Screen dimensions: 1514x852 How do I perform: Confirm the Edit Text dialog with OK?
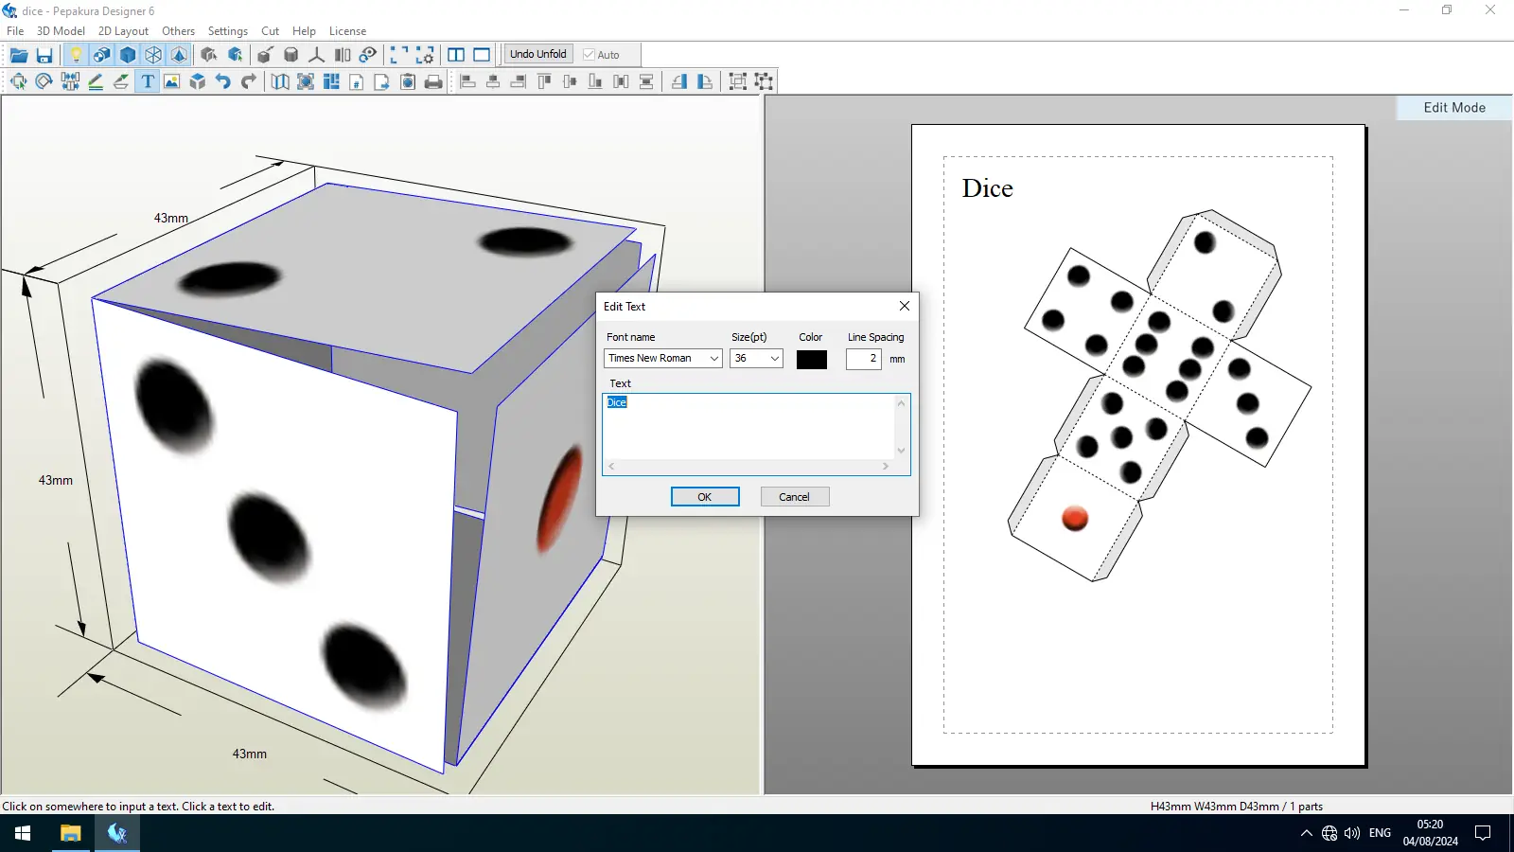point(705,497)
